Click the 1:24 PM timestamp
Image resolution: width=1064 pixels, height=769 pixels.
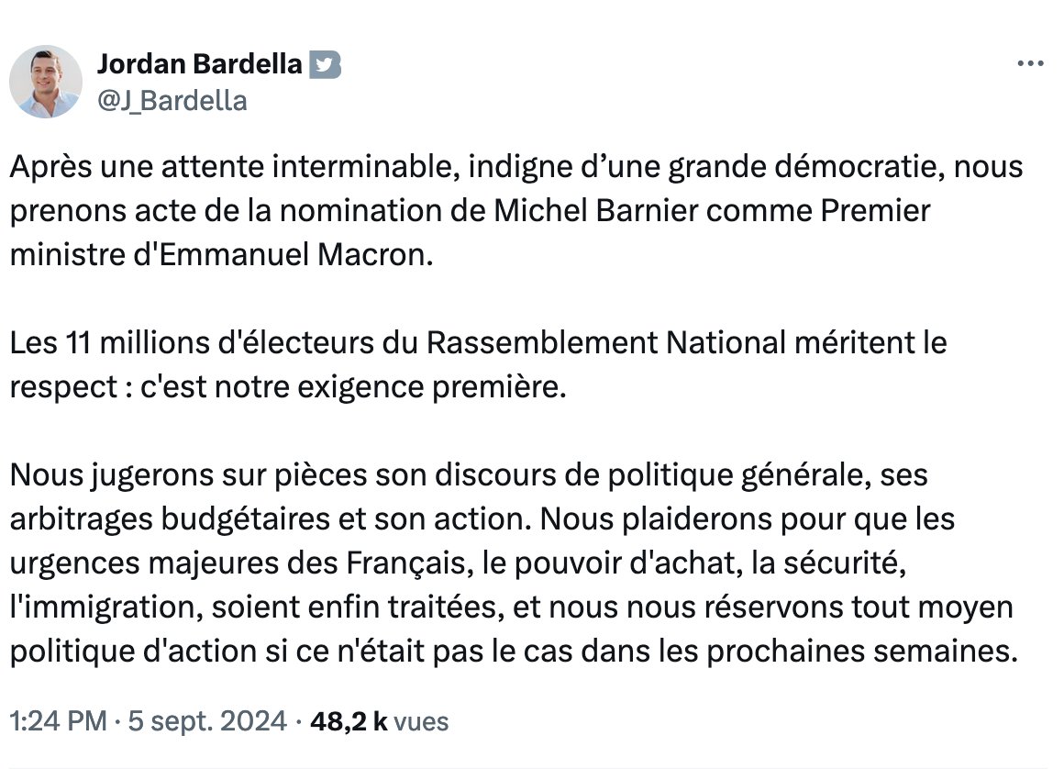59,720
